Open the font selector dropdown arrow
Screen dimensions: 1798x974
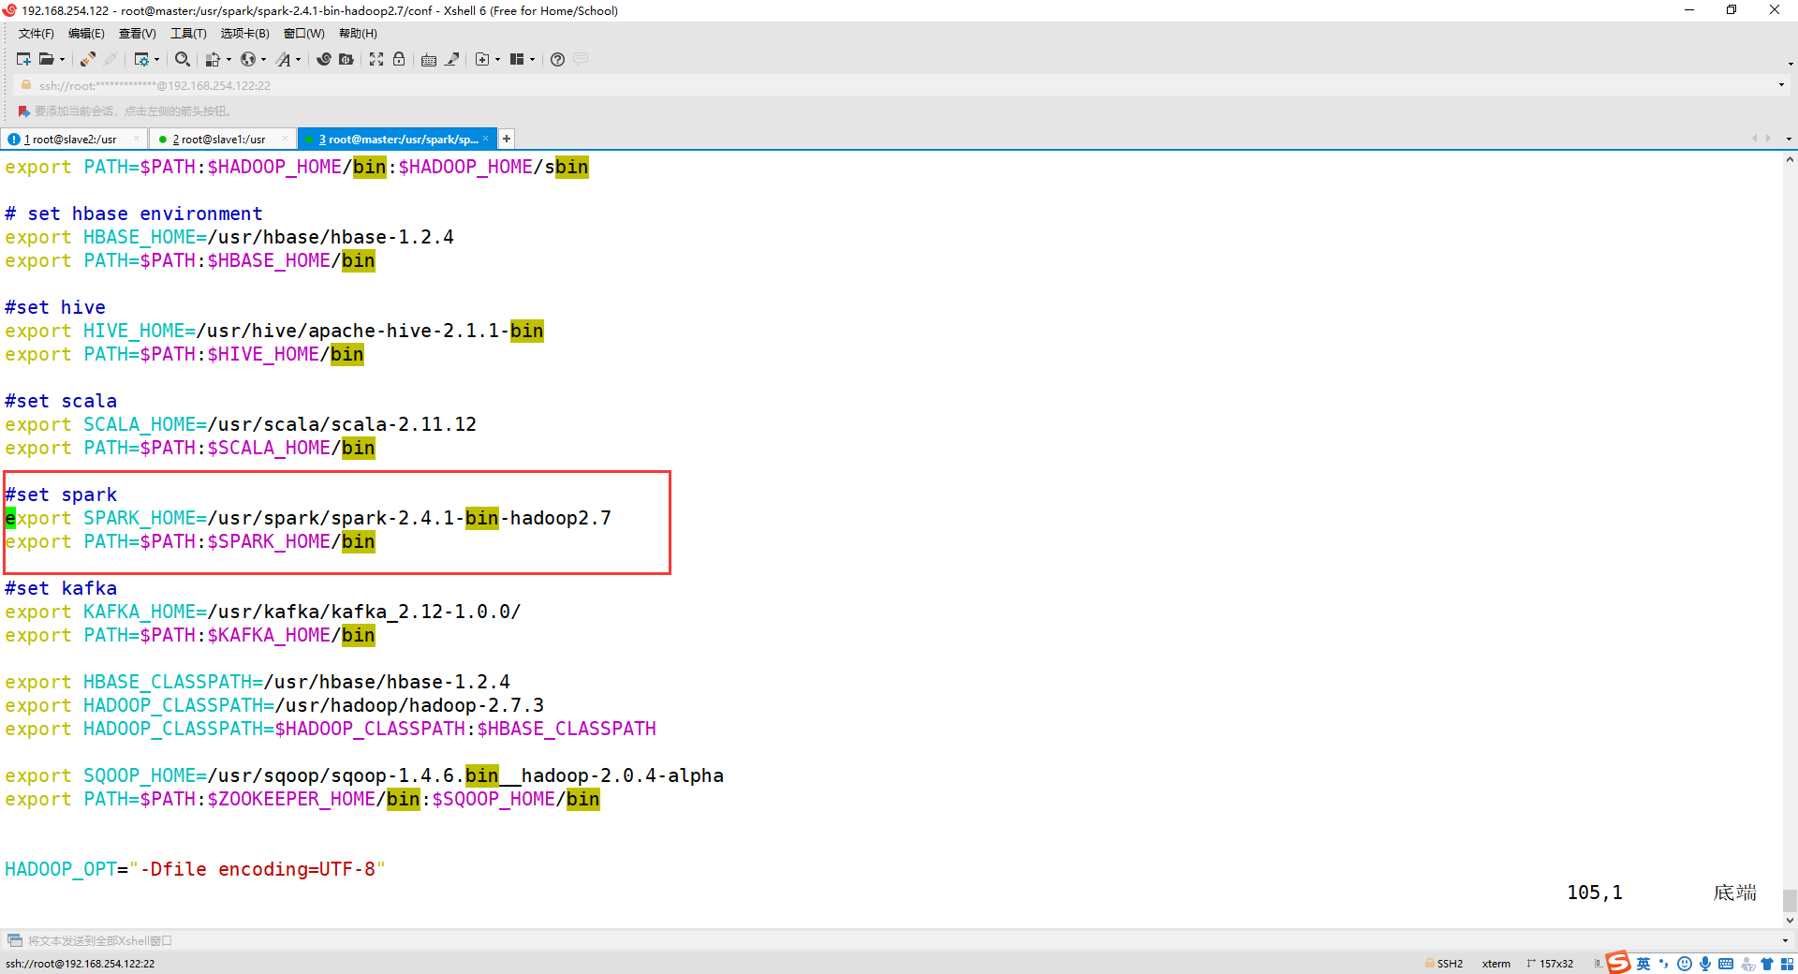tap(298, 59)
